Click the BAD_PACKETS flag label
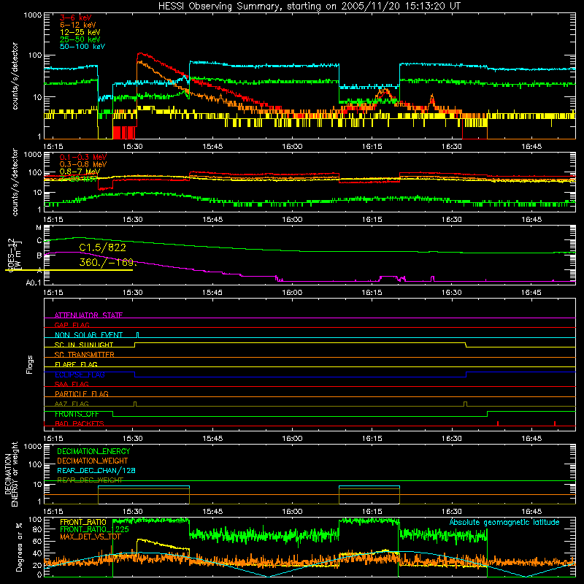The image size is (584, 584). click(80, 423)
